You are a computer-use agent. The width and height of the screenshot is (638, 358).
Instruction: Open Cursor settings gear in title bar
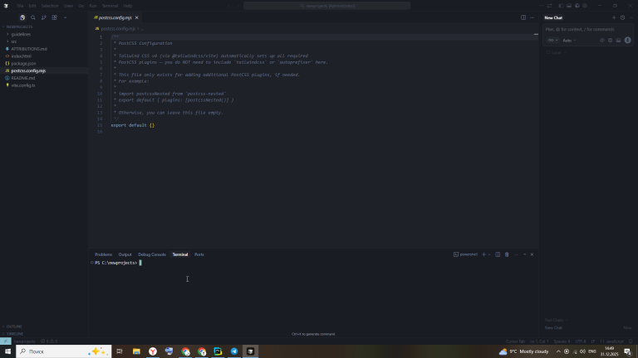click(585, 6)
